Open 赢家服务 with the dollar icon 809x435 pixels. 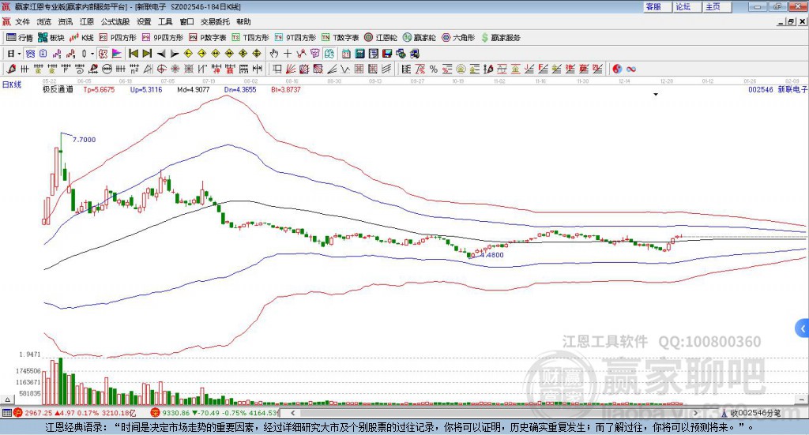pyautogui.click(x=500, y=38)
